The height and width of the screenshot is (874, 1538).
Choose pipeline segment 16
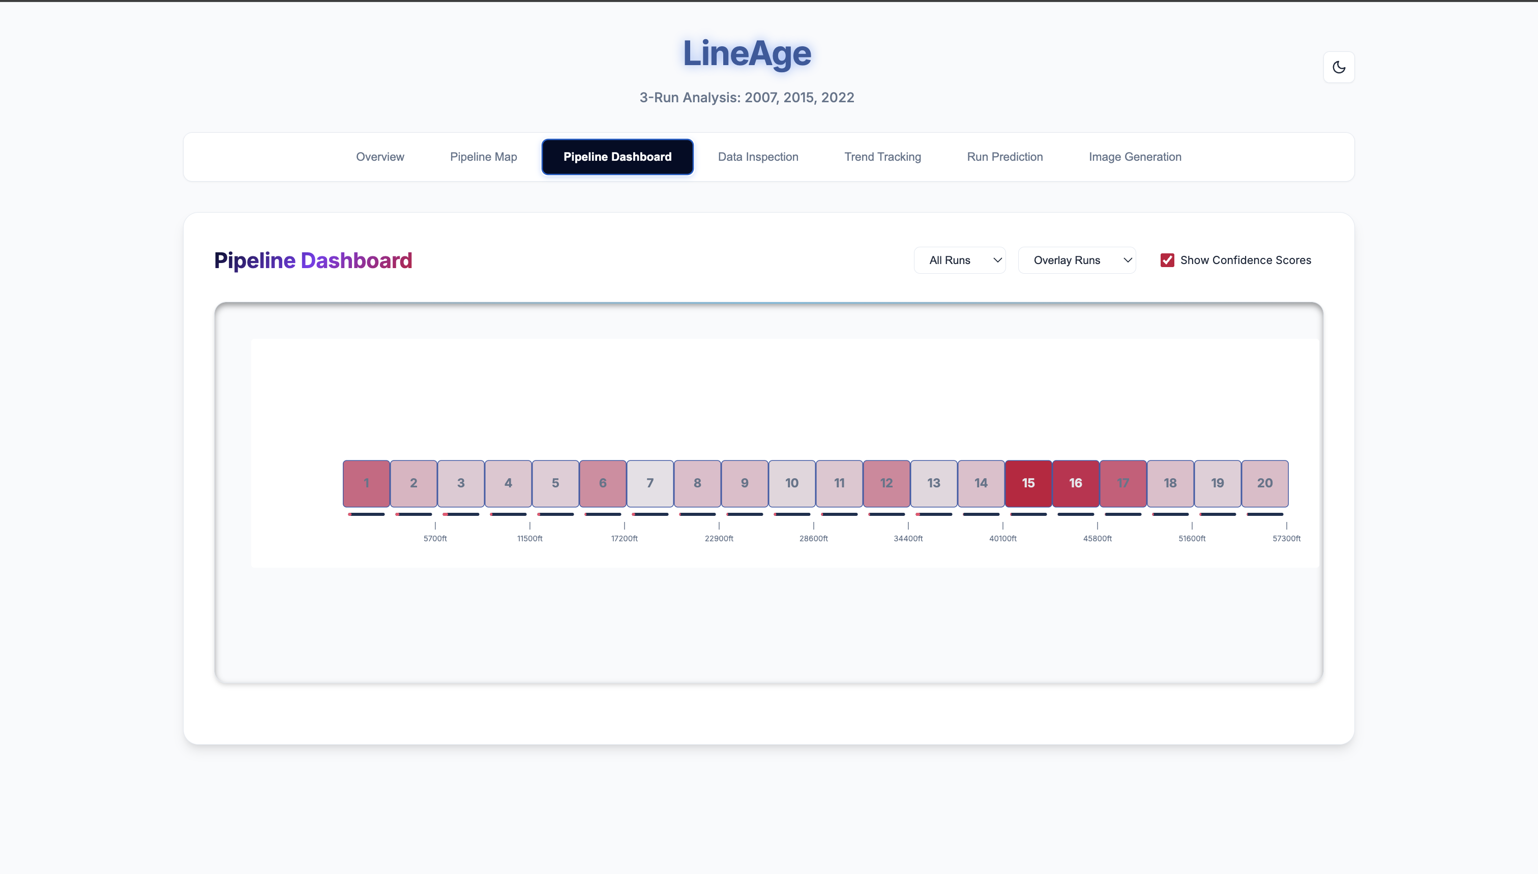[x=1075, y=483]
